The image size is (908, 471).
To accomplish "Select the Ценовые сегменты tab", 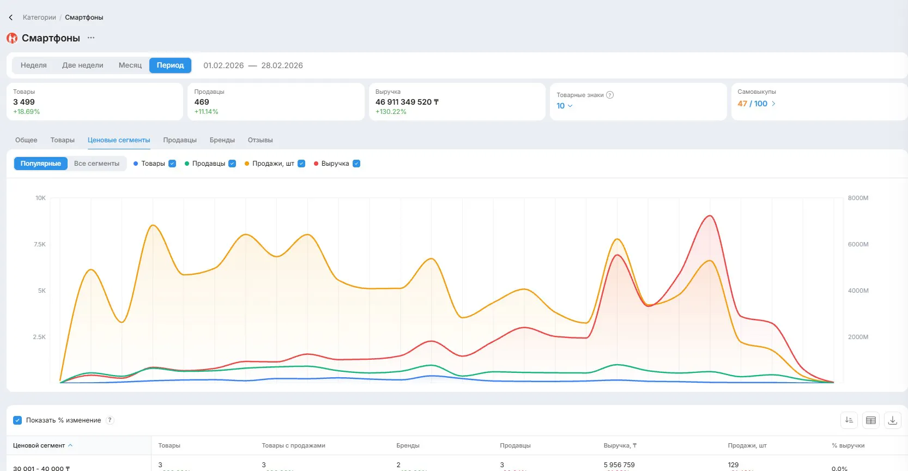I will coord(119,140).
